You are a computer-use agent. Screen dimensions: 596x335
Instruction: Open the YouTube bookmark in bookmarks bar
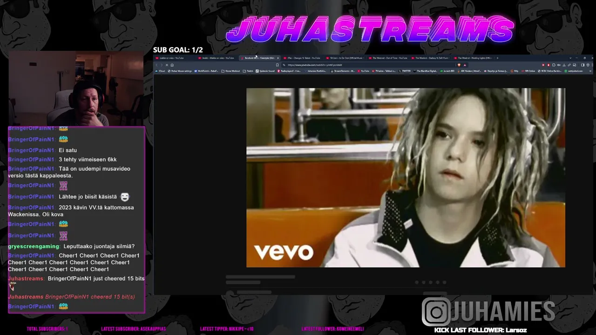point(364,71)
